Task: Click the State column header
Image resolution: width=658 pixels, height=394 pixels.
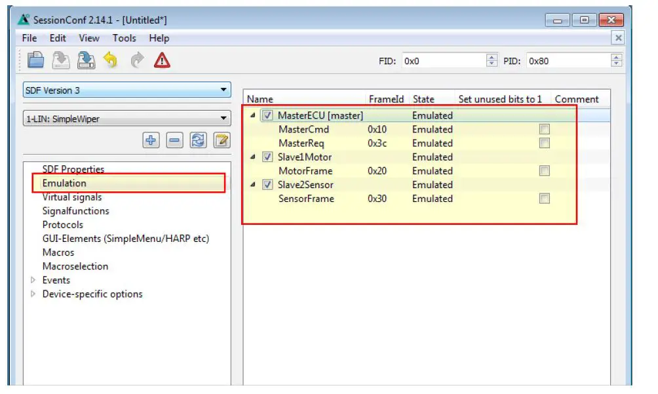Action: point(423,99)
